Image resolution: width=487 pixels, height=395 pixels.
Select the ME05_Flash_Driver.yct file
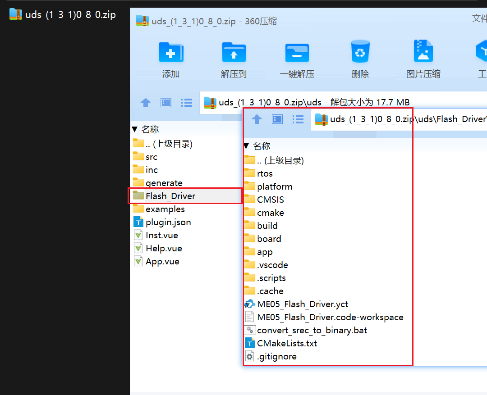click(296, 304)
